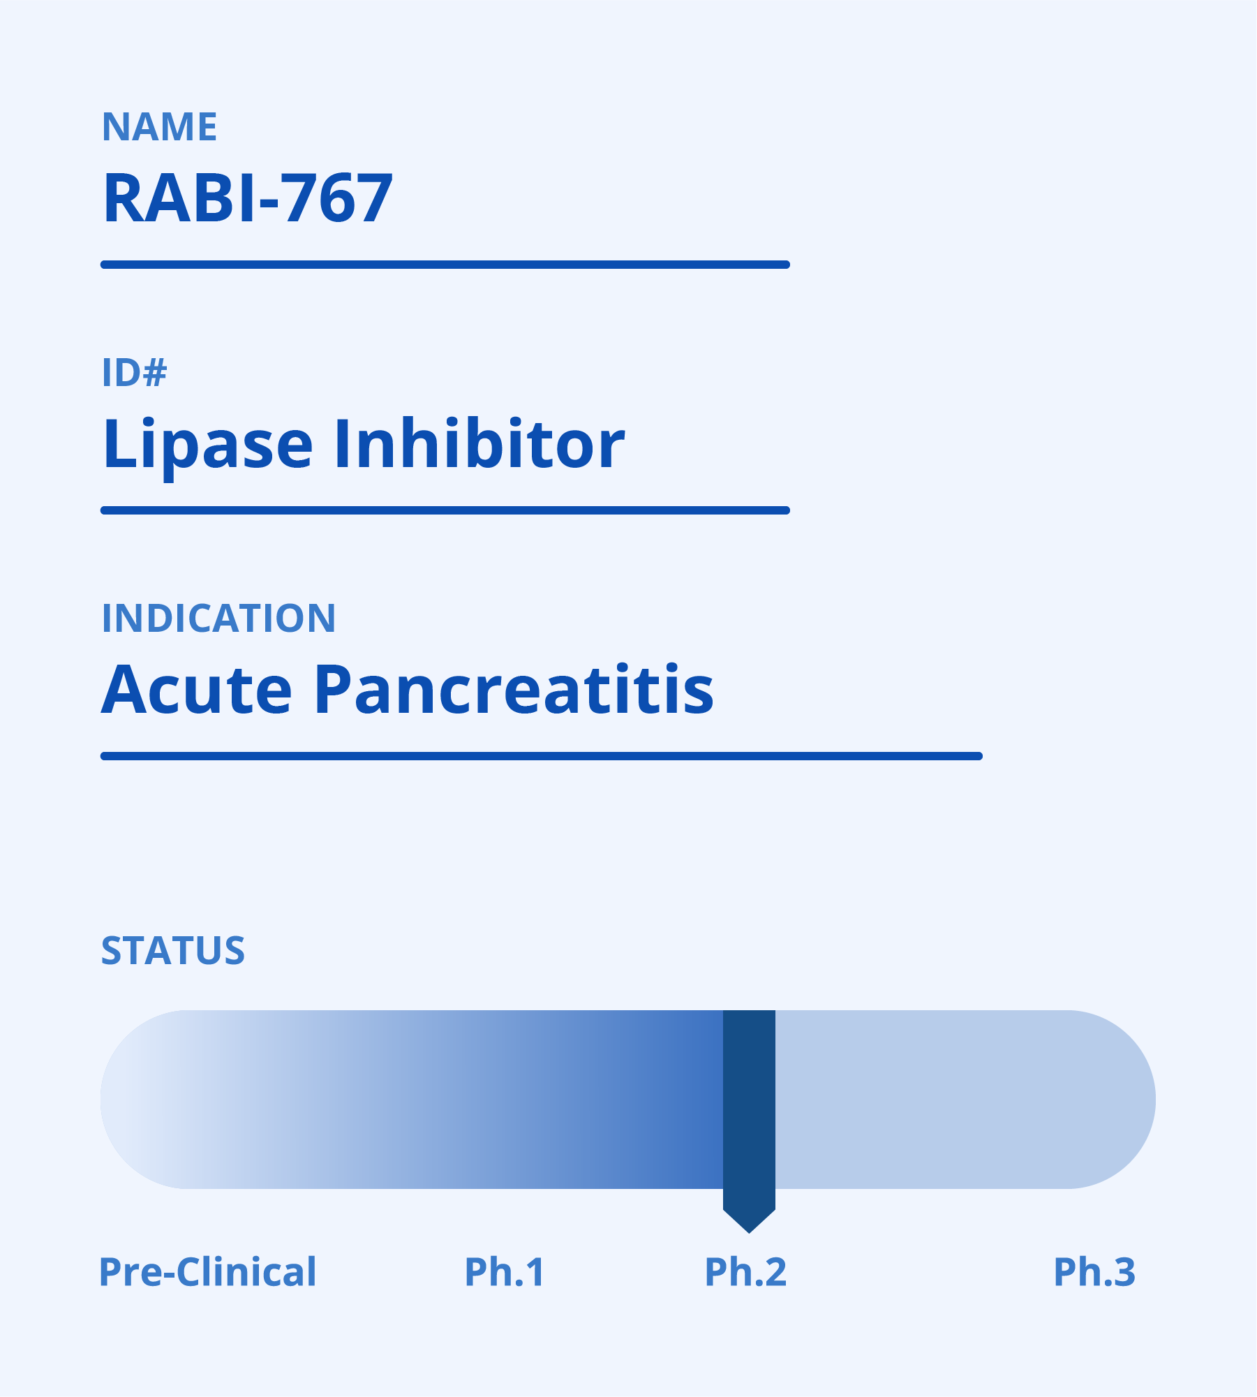Open the Lipase Inhibitor text
Image resolution: width=1257 pixels, height=1397 pixels.
click(364, 445)
